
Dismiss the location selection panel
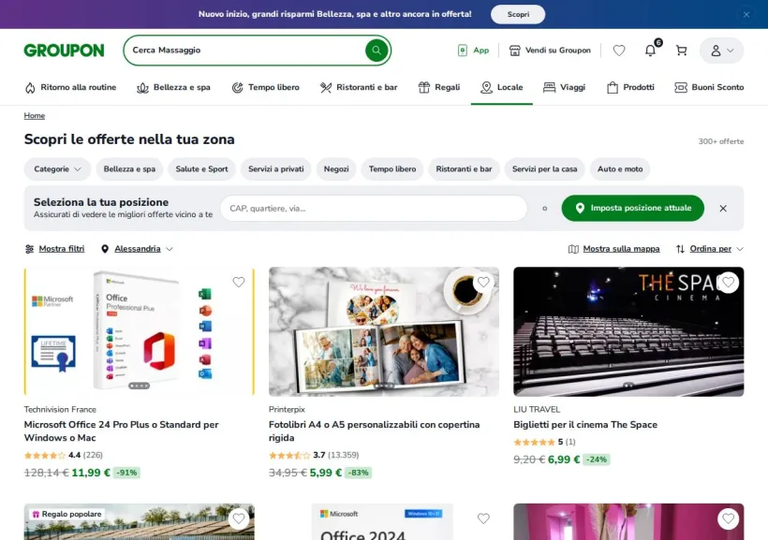click(723, 209)
